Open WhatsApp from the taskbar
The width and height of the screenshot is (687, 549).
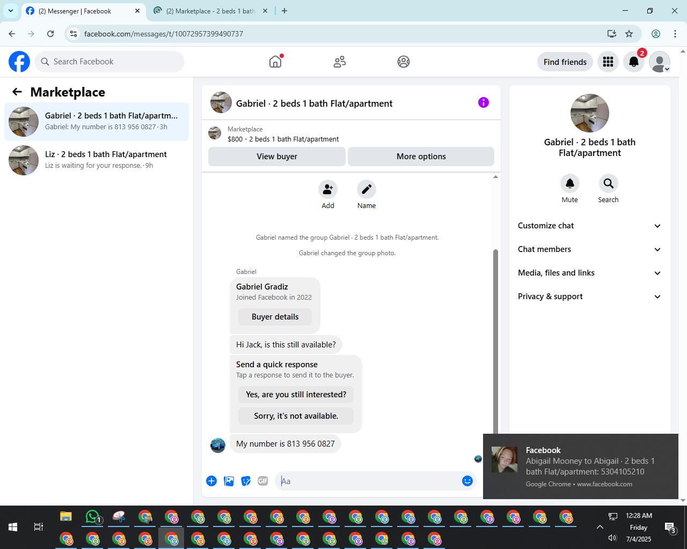92,517
